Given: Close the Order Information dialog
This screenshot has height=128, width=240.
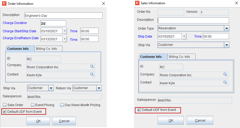Looking at the screenshot, I should (x=103, y=3).
